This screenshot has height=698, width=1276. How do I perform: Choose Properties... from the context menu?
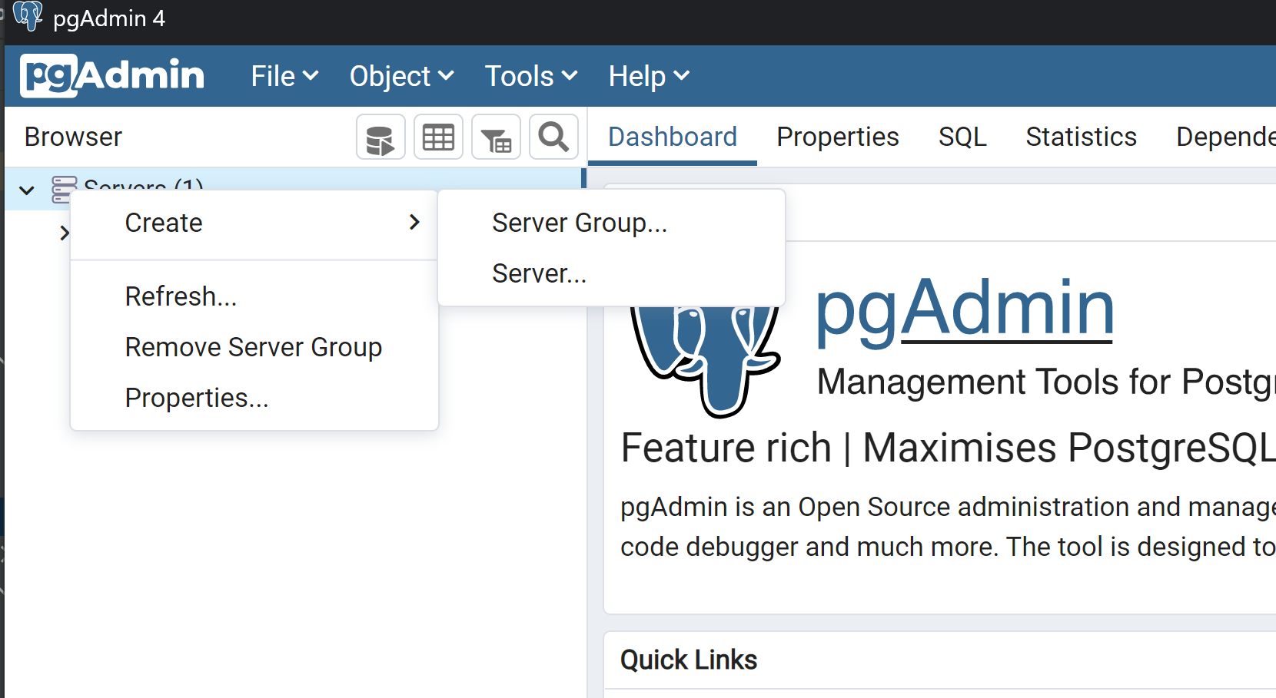click(254, 398)
